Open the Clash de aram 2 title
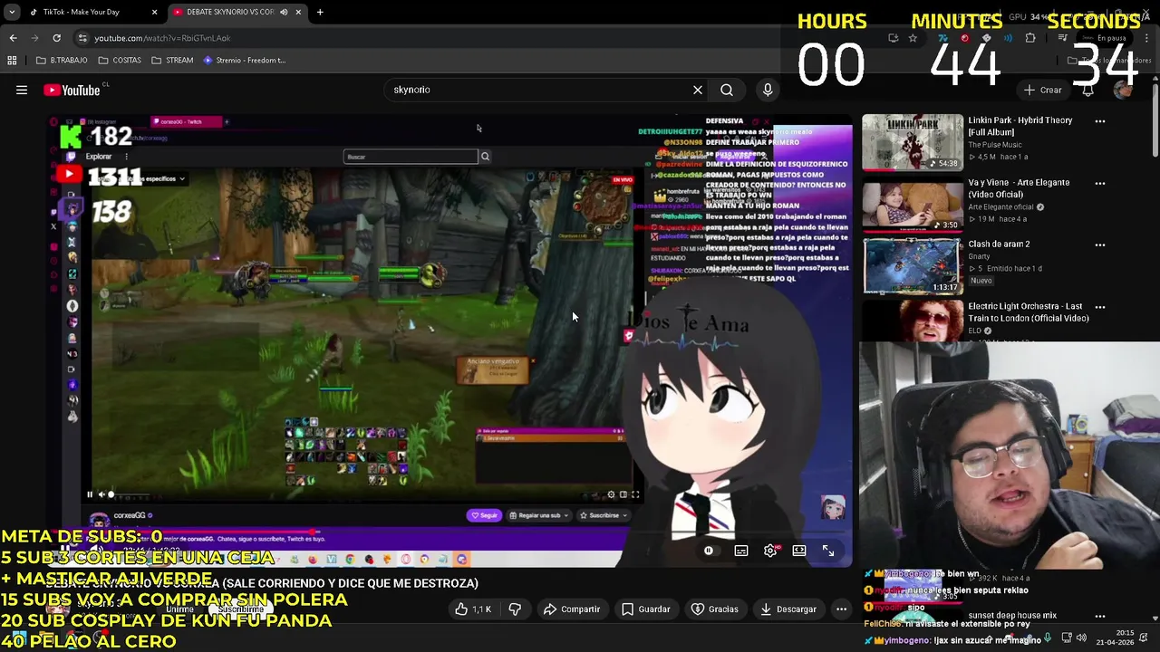 [999, 244]
